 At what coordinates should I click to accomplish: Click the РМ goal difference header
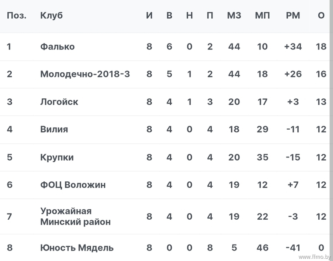(293, 16)
